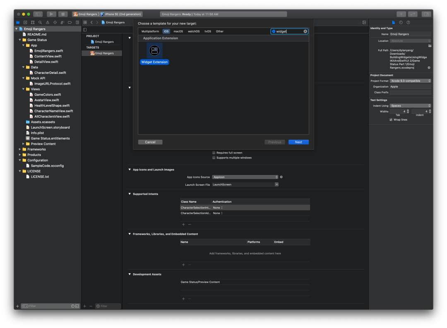Open the Quick Help inspector icon

(x=408, y=22)
